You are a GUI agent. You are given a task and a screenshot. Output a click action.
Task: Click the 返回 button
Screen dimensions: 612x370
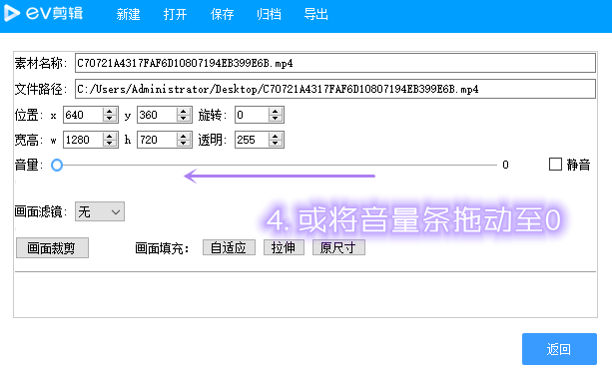point(559,349)
